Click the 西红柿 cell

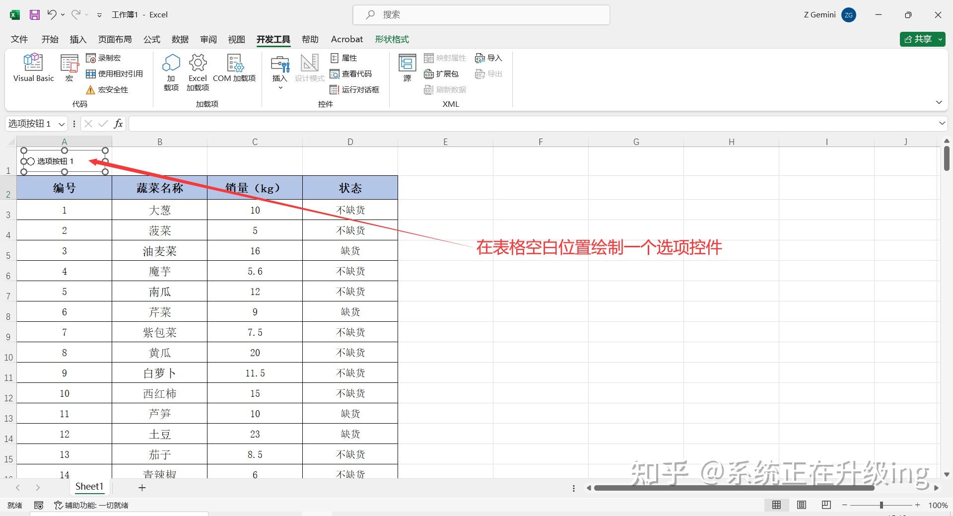(x=160, y=393)
